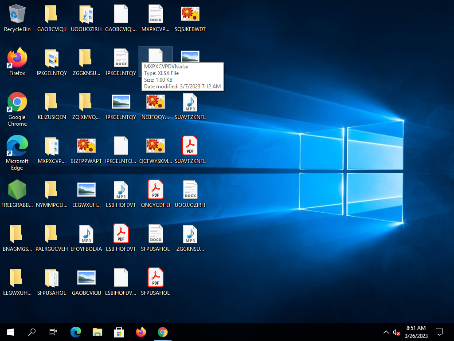Click the Windows Start button
454x341 pixels.
click(11, 332)
